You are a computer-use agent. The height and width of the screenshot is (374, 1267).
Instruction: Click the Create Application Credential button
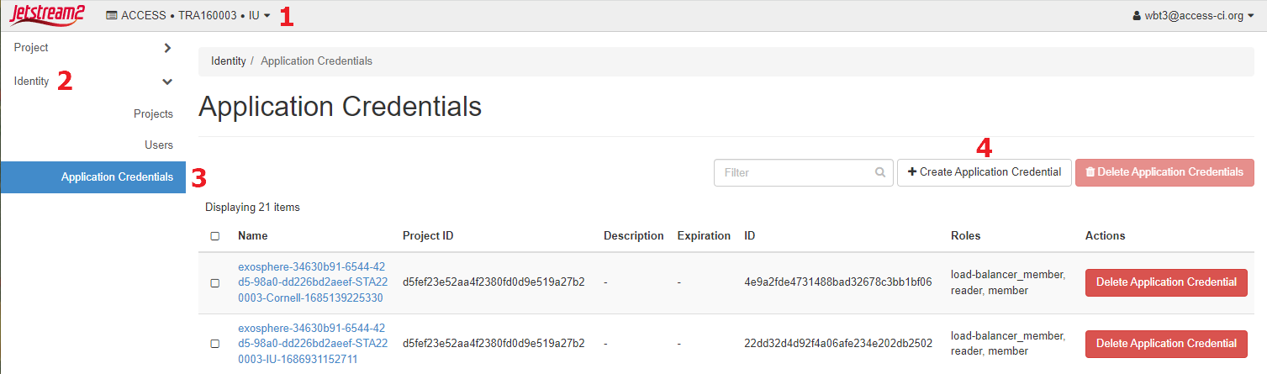[985, 172]
